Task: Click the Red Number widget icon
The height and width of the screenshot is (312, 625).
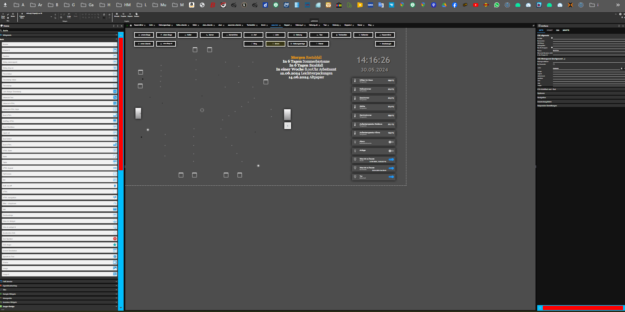Action: pos(115,239)
